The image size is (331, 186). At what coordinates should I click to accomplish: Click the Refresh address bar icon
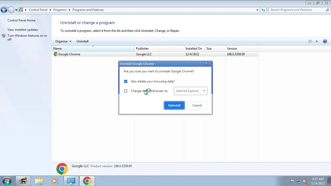click(263, 10)
